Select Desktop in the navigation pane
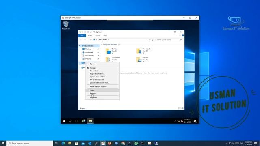Viewport: 260px width, 146px height. tap(88, 49)
